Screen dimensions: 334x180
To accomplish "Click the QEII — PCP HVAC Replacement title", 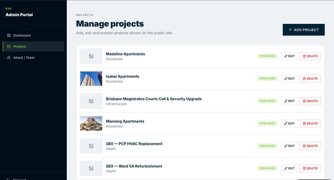I will pos(134,144).
